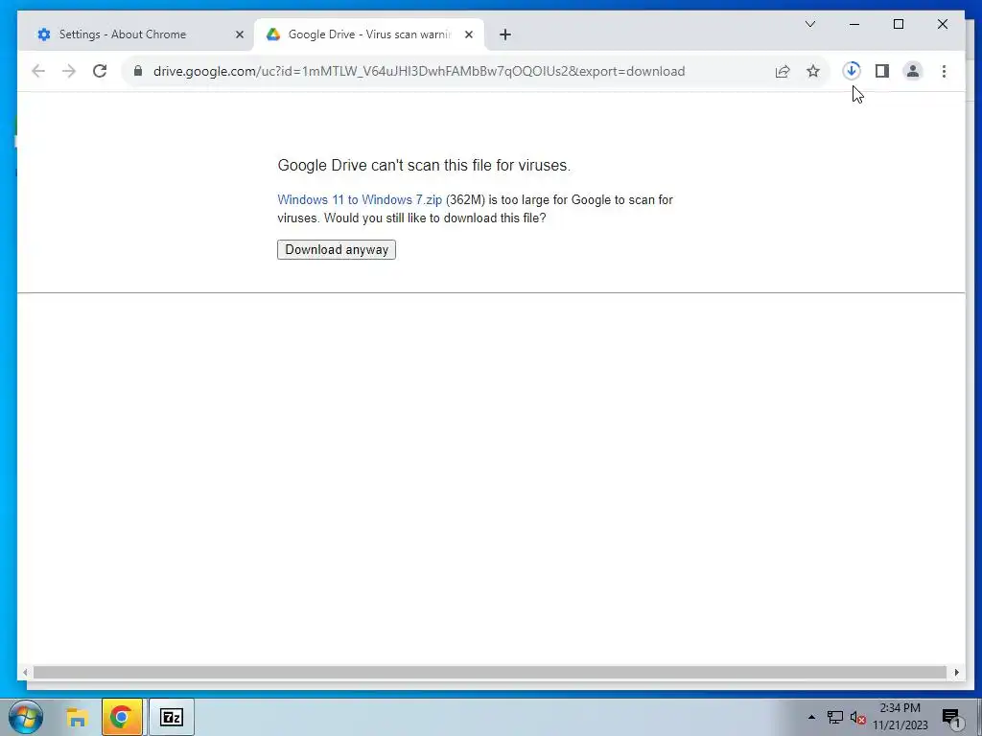
Task: Click scrollbar left arrow
Action: (25, 672)
